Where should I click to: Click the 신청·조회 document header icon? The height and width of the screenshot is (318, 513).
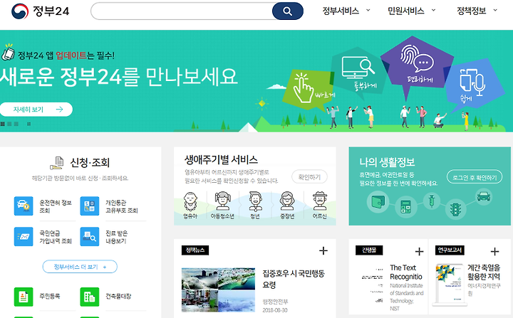57,163
